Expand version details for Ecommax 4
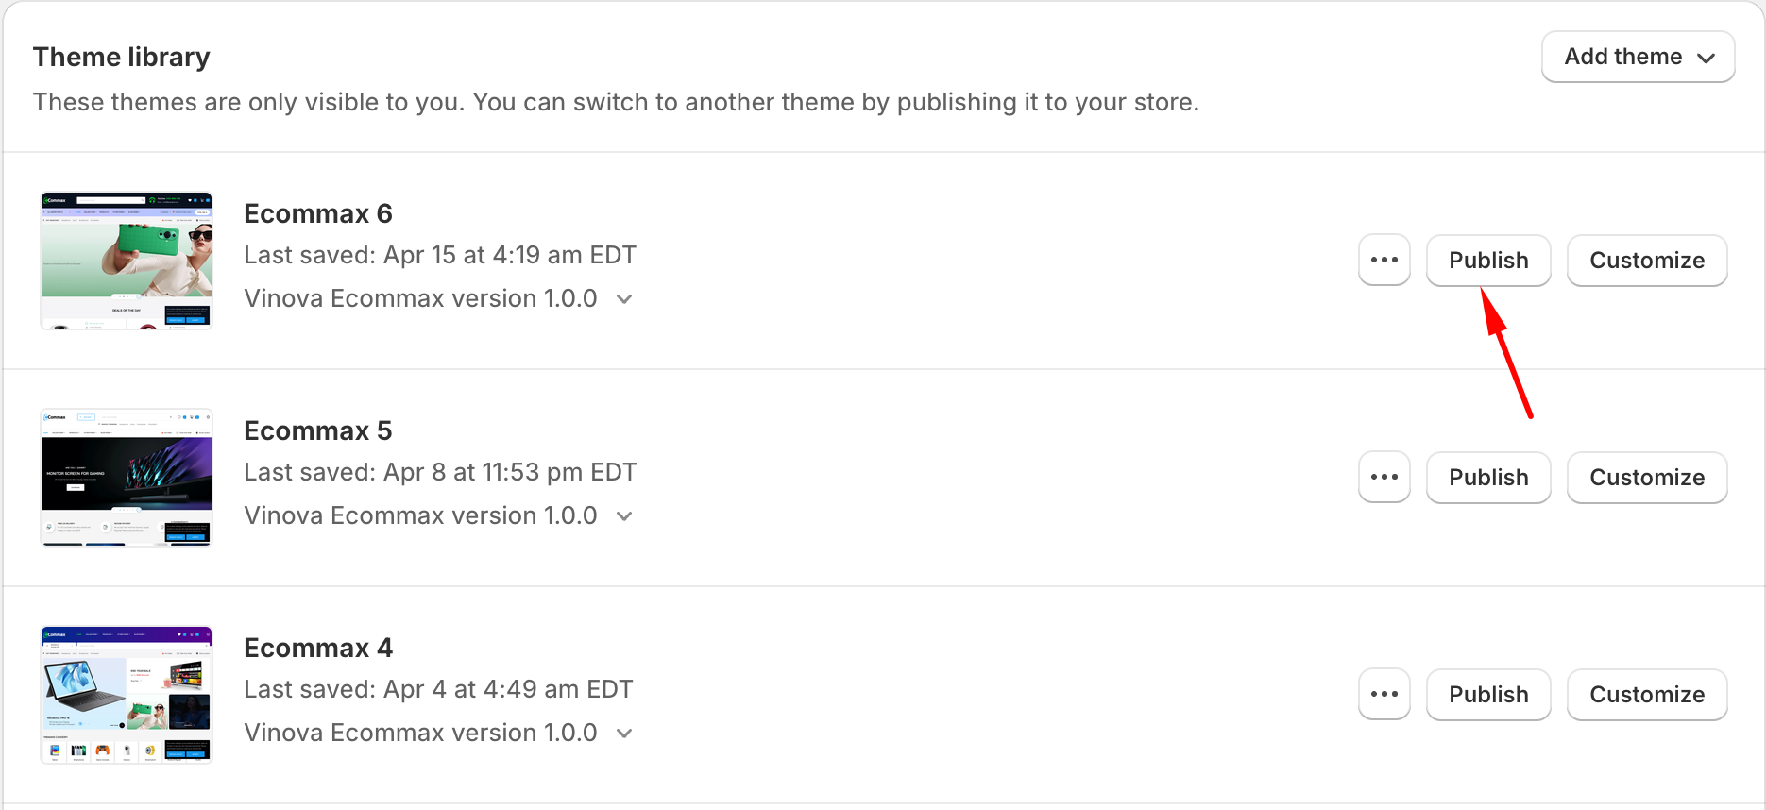Image resolution: width=1766 pixels, height=810 pixels. pyautogui.click(x=624, y=734)
